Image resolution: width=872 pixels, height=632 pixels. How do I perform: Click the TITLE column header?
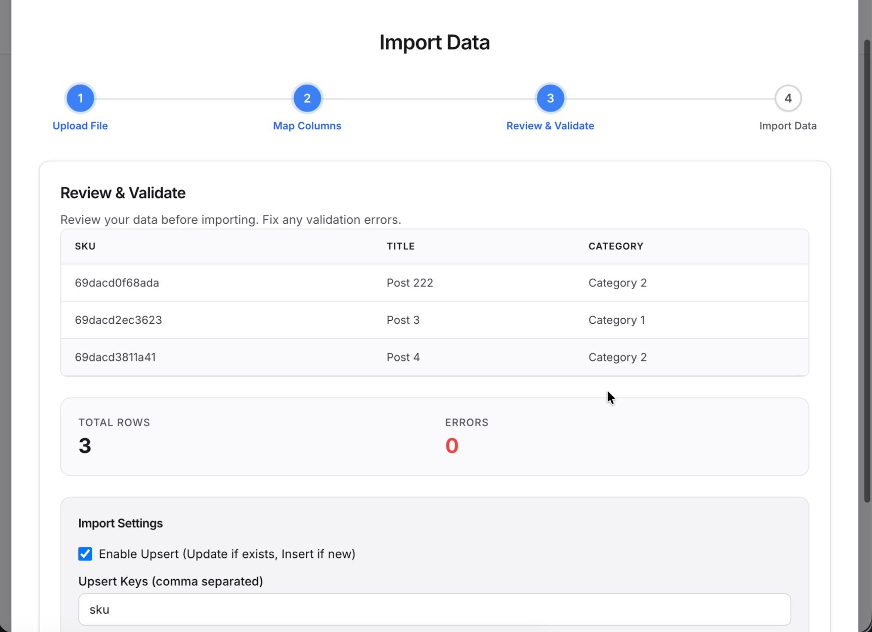(x=400, y=246)
